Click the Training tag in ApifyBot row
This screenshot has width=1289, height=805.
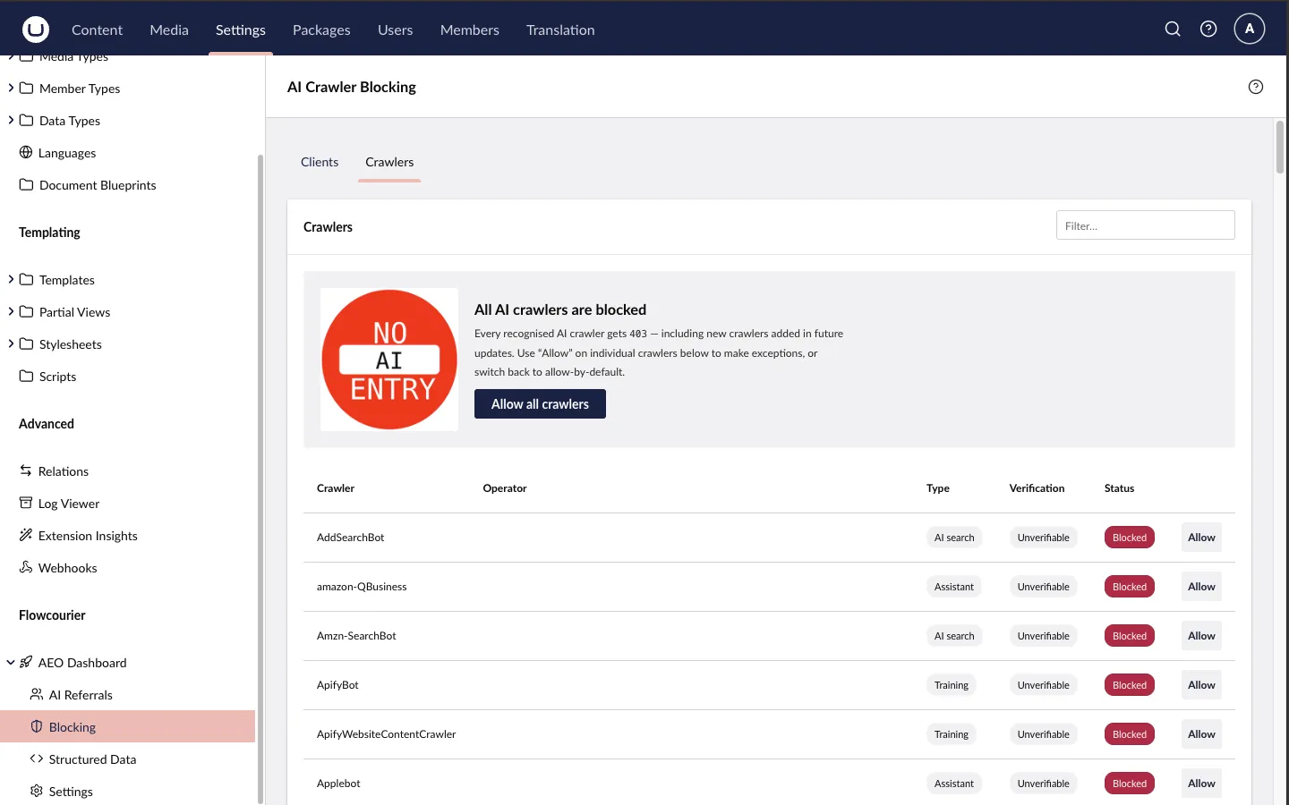[x=952, y=685]
